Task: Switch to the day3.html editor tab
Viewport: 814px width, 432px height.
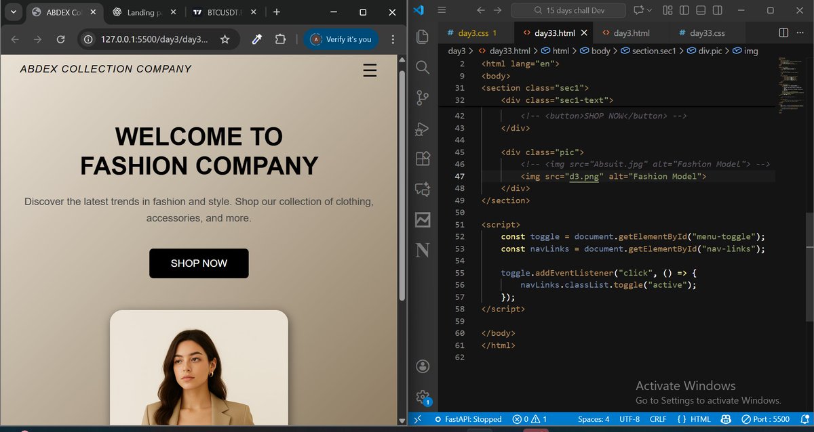Action: [x=627, y=32]
